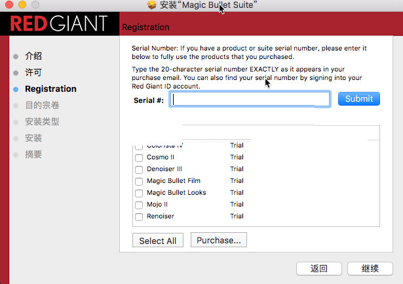Open the Purchase... dialog
Screen dimensions: 403x284
click(218, 240)
